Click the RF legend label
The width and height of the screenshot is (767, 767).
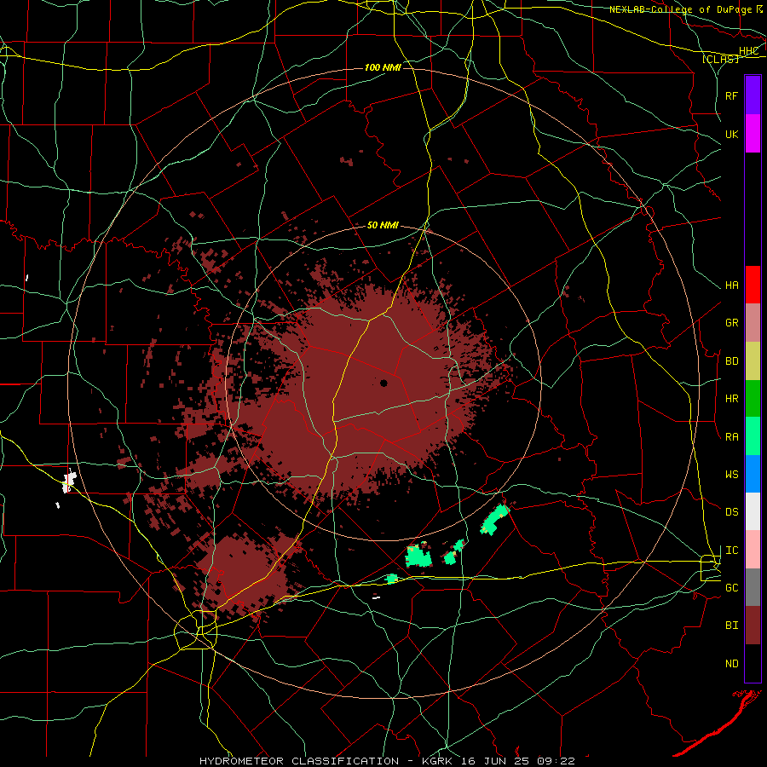[731, 95]
